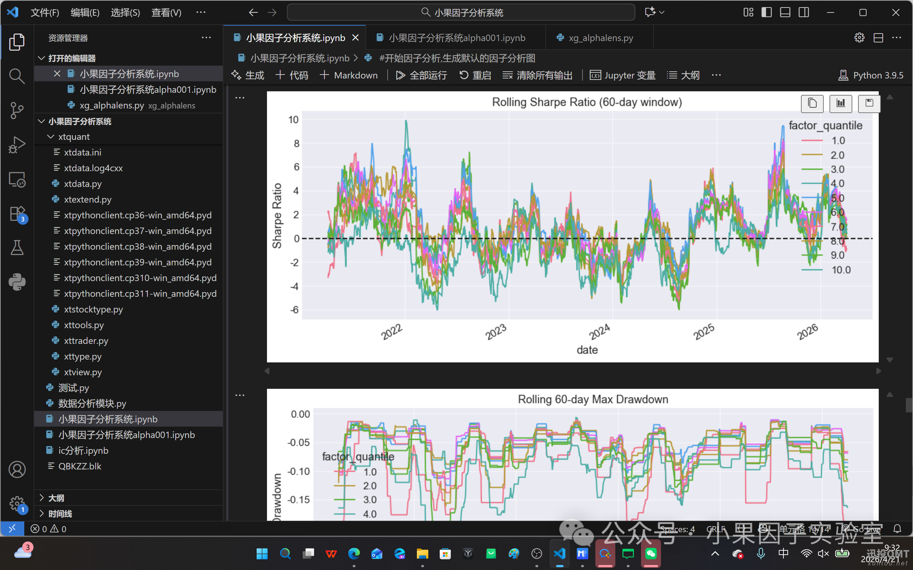Open the 文件(F) menu
913x570 pixels.
coord(45,12)
